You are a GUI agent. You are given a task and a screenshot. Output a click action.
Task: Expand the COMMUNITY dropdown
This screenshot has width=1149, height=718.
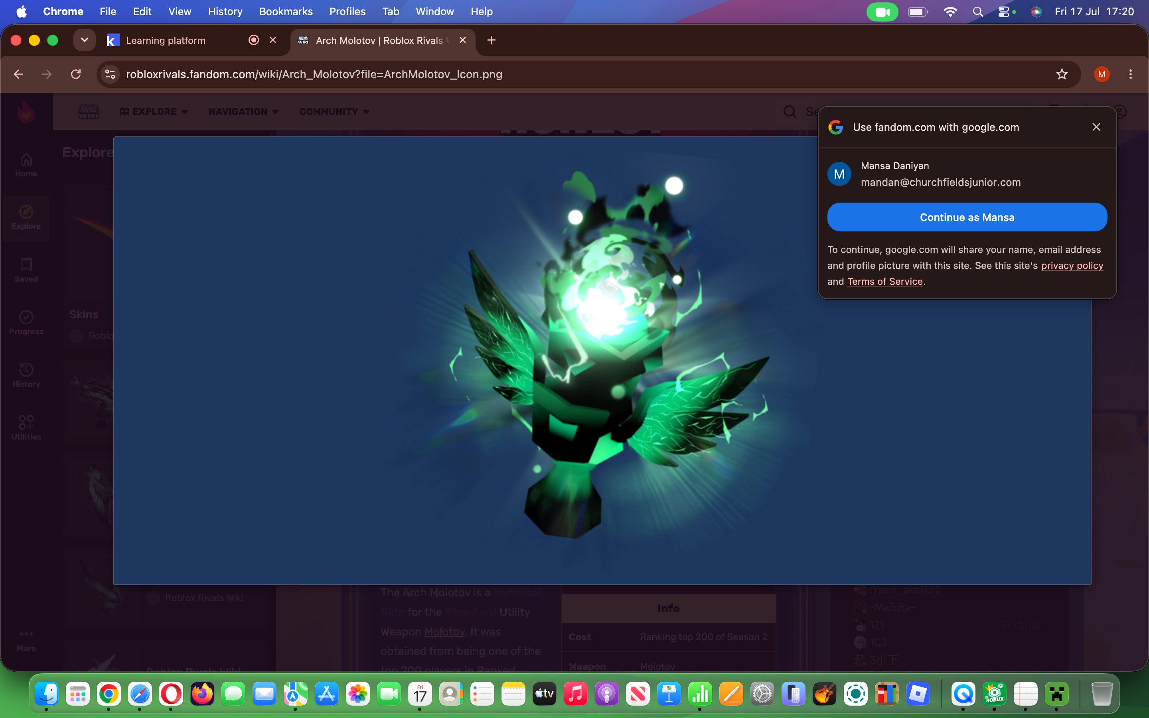coord(334,112)
